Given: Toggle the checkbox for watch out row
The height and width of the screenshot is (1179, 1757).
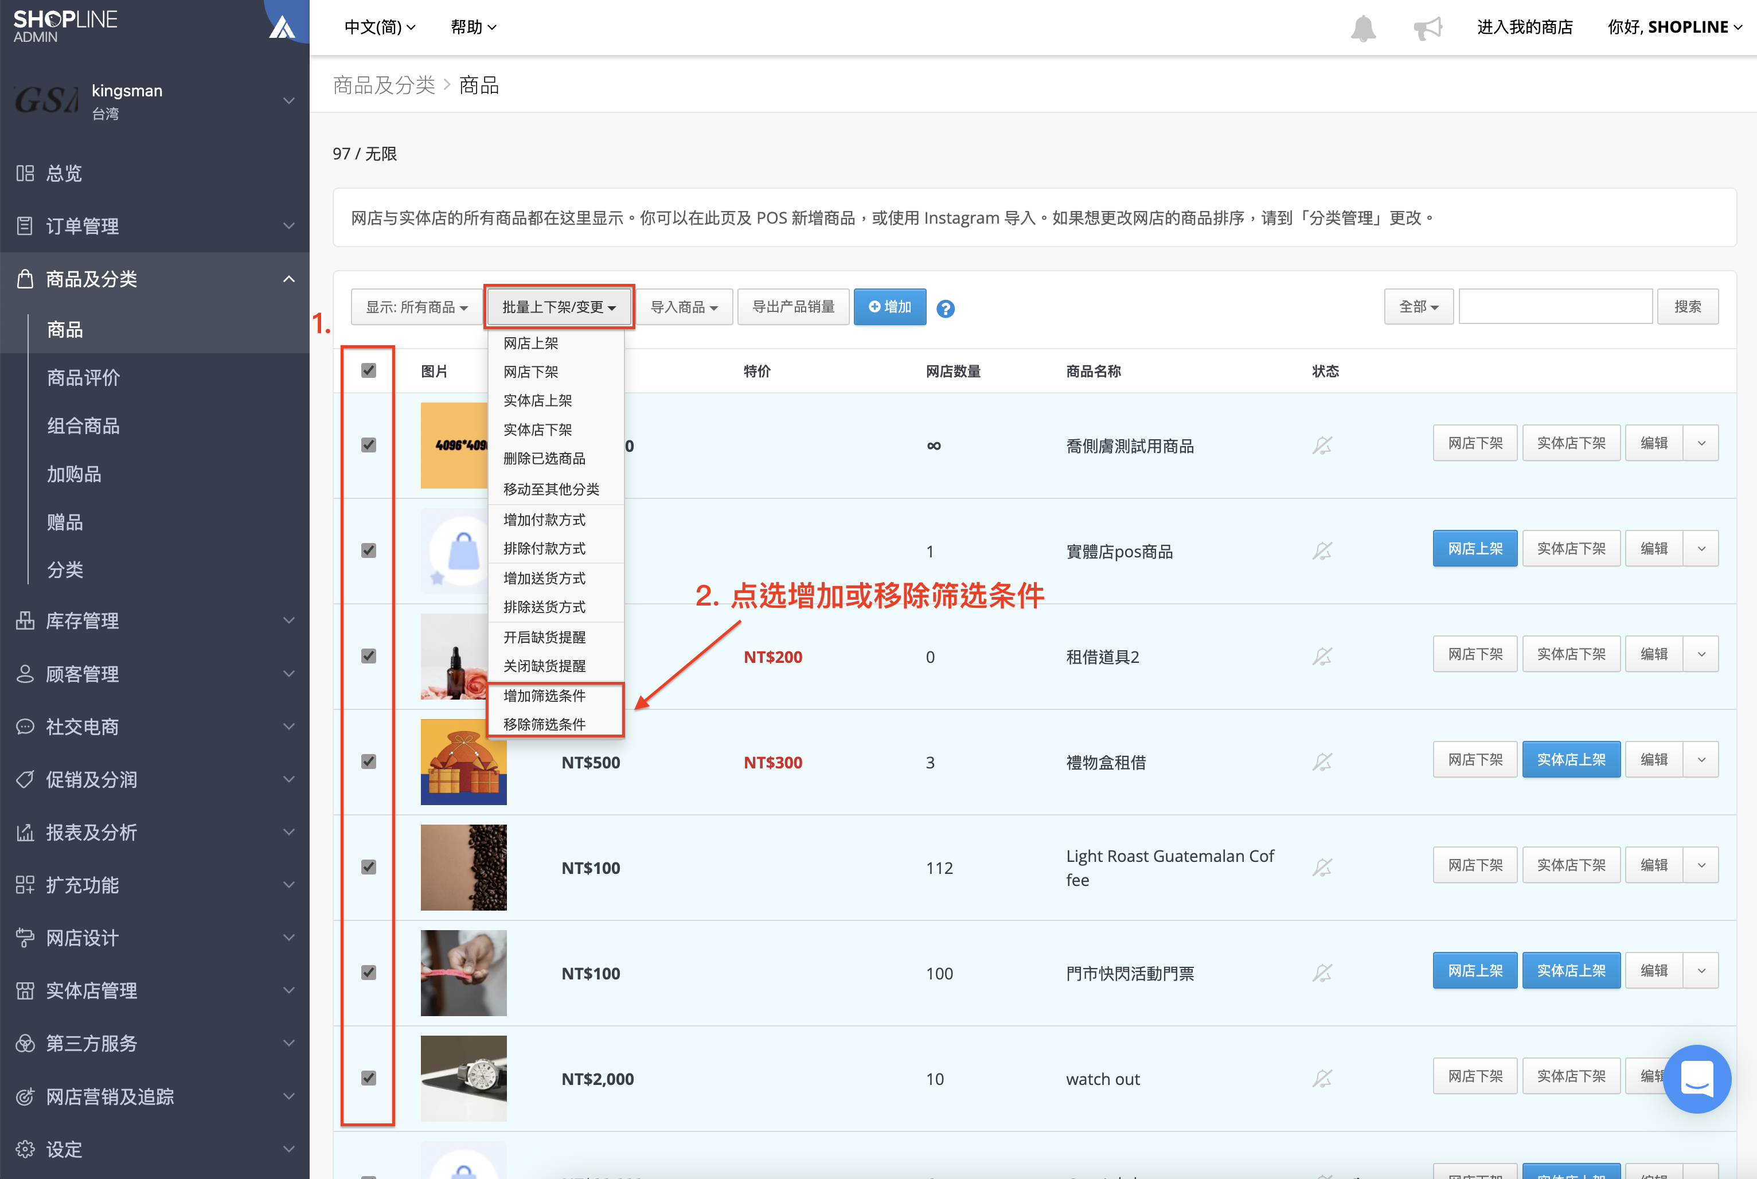Looking at the screenshot, I should pos(368,1078).
